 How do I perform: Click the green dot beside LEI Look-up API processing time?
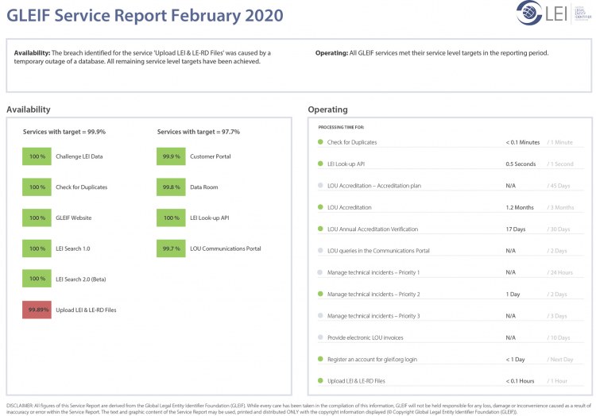point(319,164)
